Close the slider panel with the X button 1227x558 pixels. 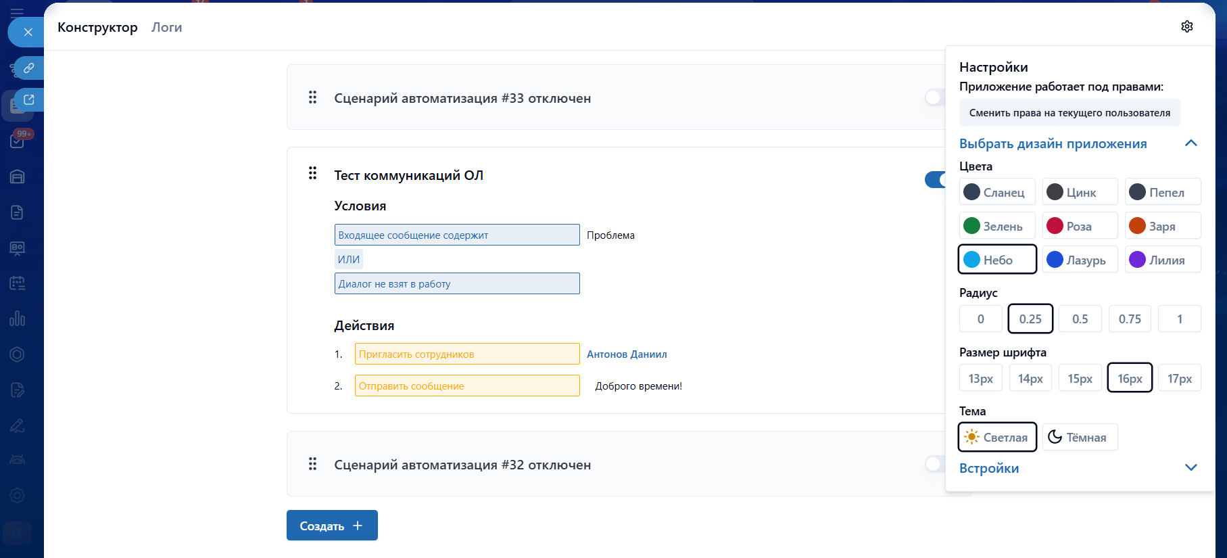28,32
